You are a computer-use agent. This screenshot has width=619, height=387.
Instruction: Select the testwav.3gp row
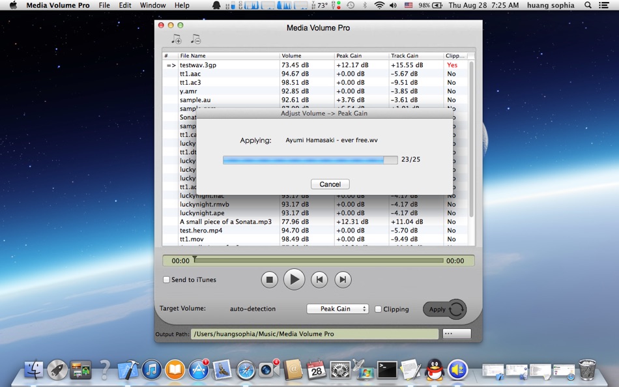tap(315, 64)
